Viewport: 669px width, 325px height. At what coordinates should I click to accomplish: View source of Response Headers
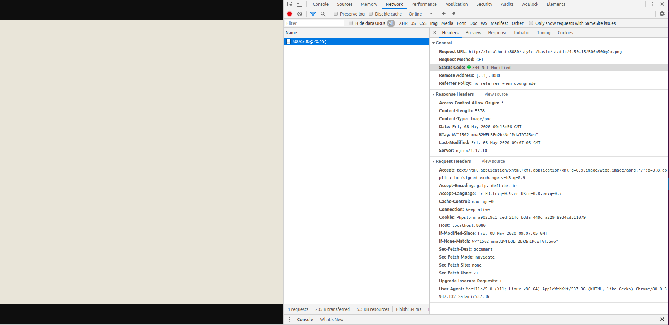[496, 94]
